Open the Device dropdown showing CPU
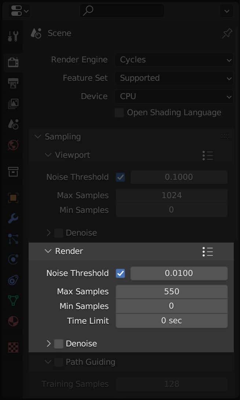The image size is (240, 400). (174, 97)
